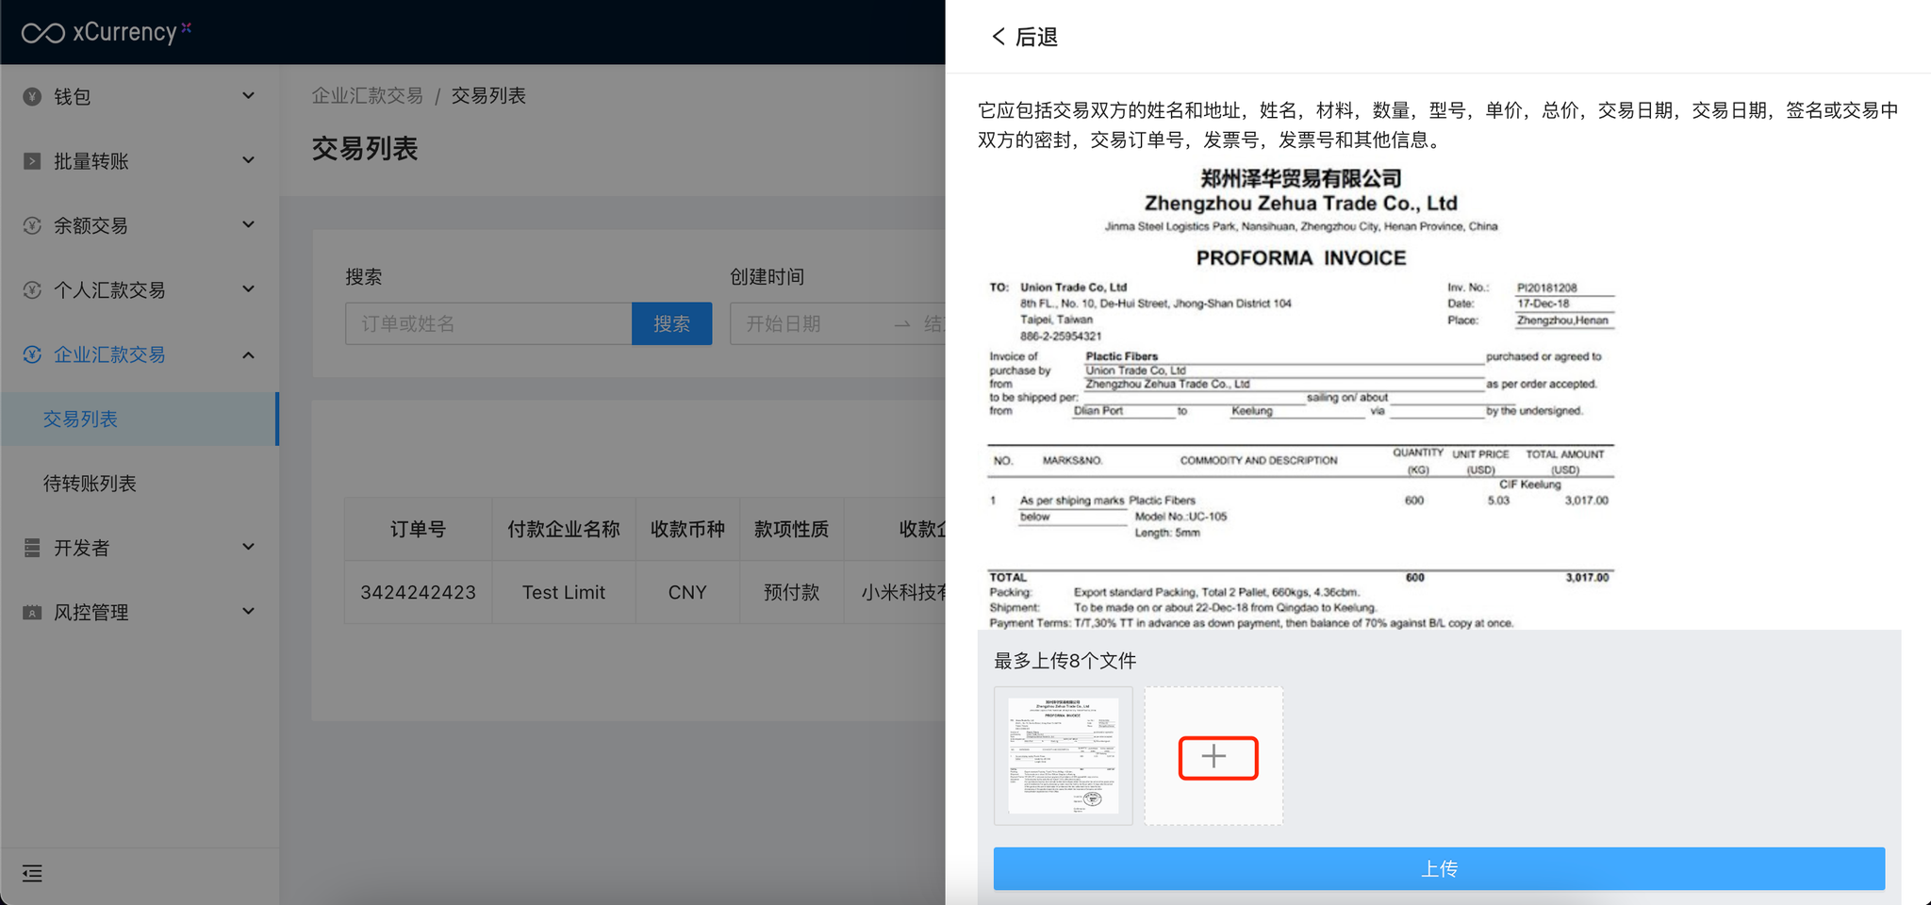
Task: Click the Test Limit company cell
Action: pos(564,592)
